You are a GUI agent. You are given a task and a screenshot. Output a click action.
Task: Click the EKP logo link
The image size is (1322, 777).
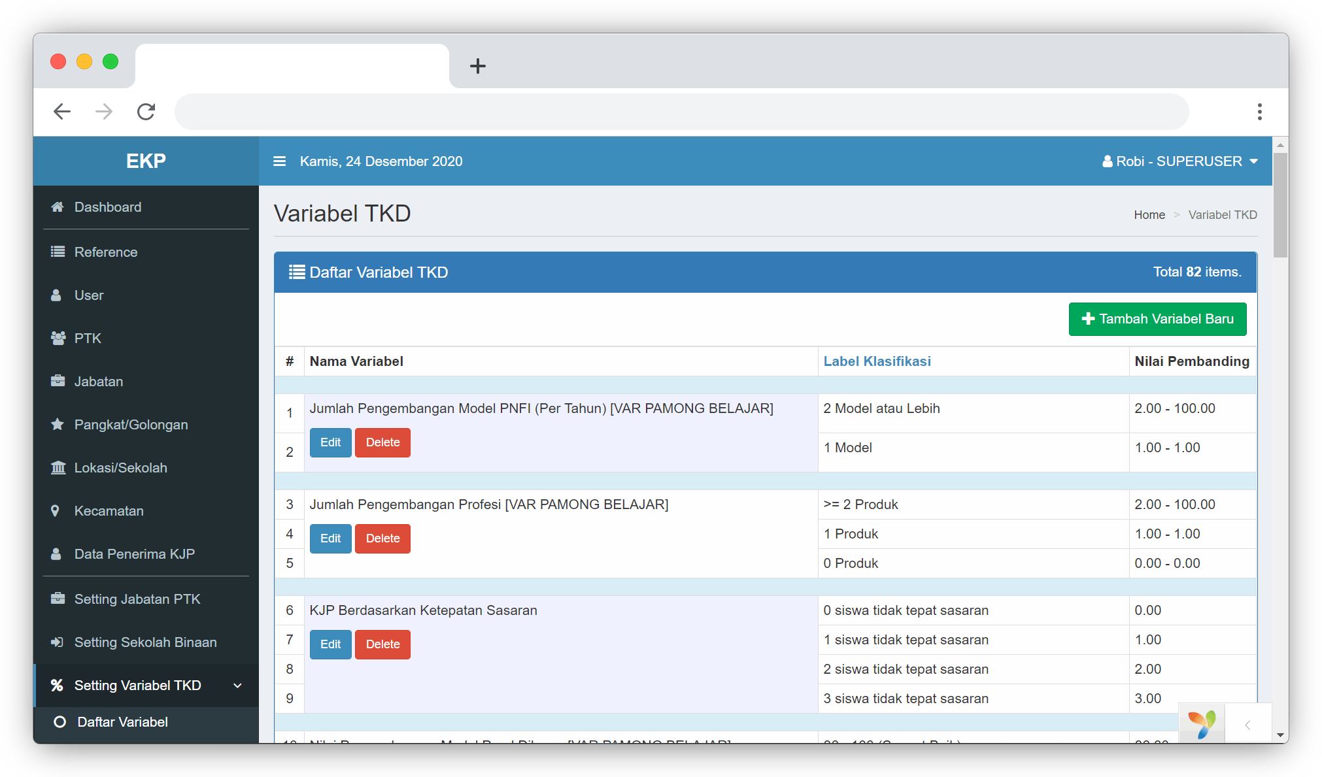(146, 161)
